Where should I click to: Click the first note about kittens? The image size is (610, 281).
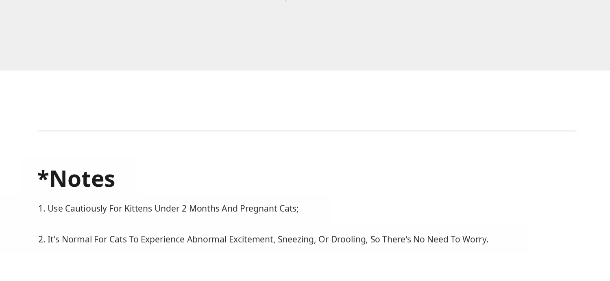coord(168,209)
